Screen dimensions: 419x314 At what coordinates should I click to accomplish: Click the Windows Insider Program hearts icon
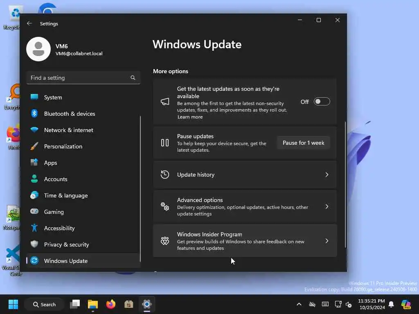pos(165,241)
